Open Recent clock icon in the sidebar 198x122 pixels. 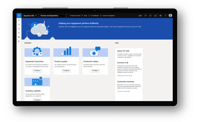point(19,33)
